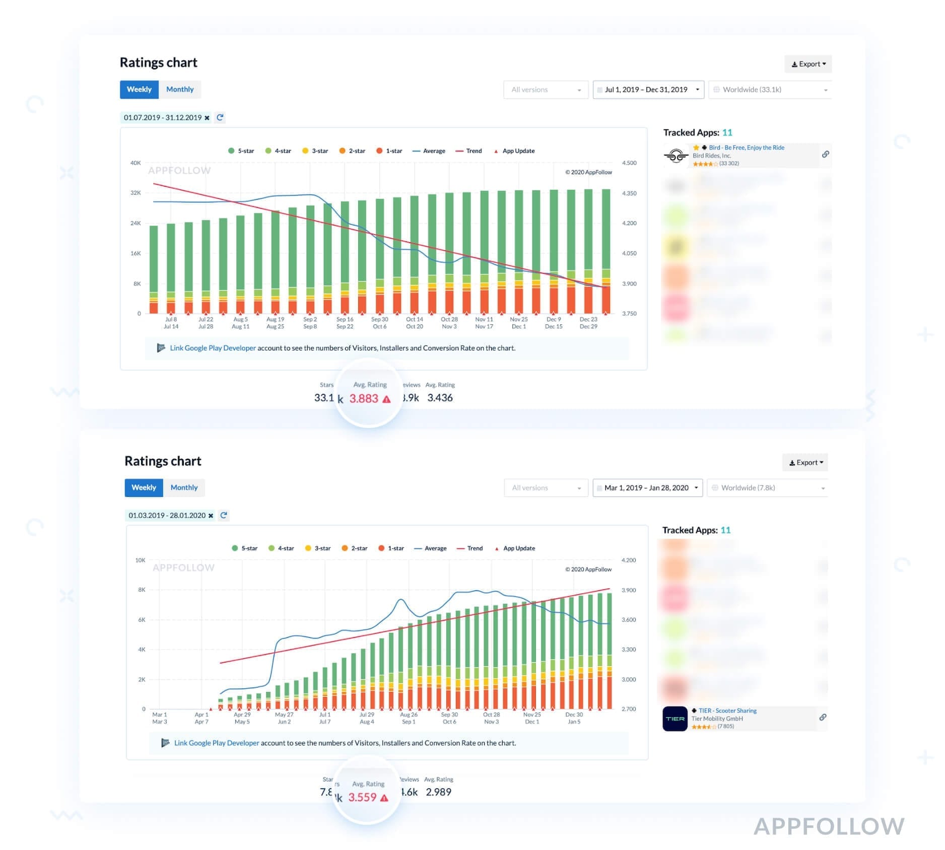Viewport: 945px width, 850px height.
Task: Toggle 2-star series in top legend
Action: (x=352, y=151)
